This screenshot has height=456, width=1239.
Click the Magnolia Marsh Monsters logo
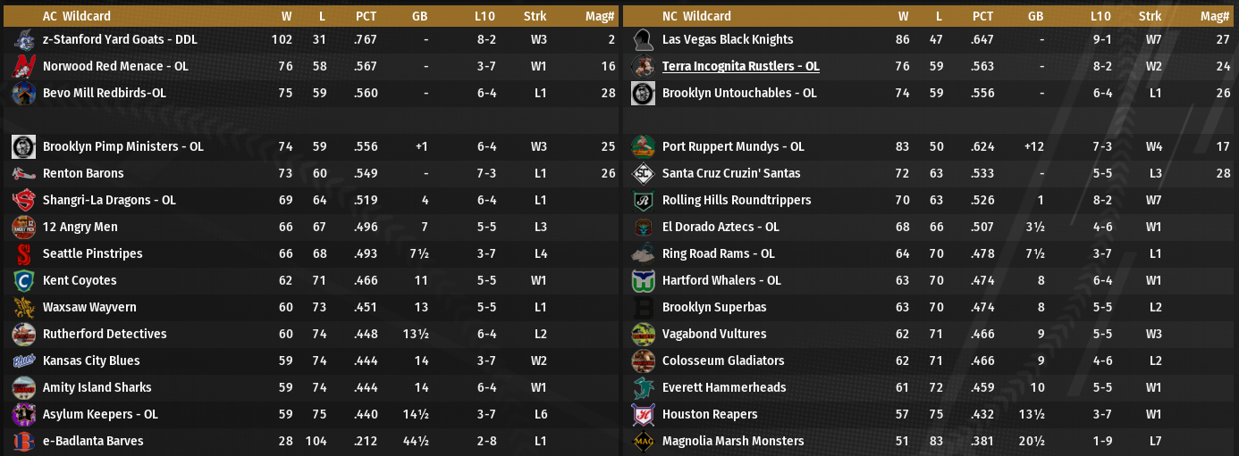point(643,442)
